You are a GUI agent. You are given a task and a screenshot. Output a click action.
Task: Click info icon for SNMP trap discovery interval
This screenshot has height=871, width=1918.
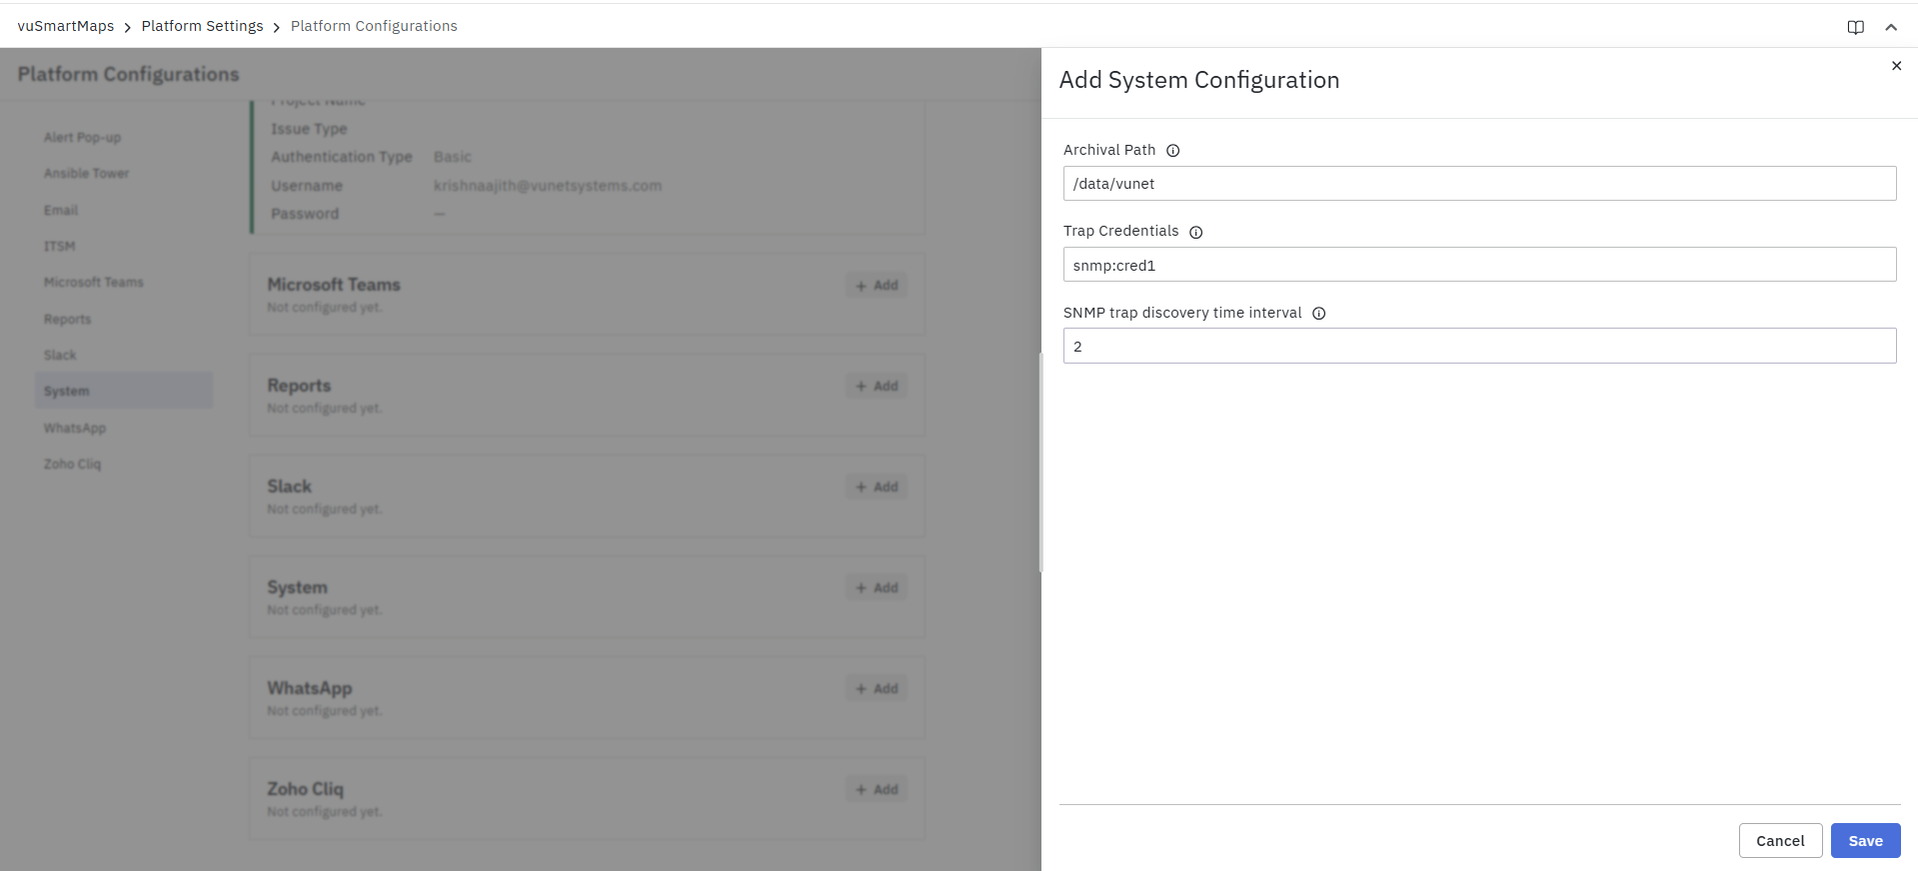pyautogui.click(x=1318, y=314)
